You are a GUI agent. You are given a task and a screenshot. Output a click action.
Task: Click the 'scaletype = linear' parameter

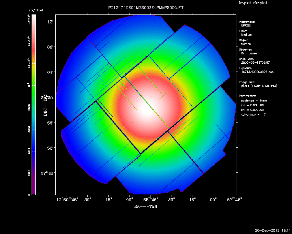pos(254,100)
